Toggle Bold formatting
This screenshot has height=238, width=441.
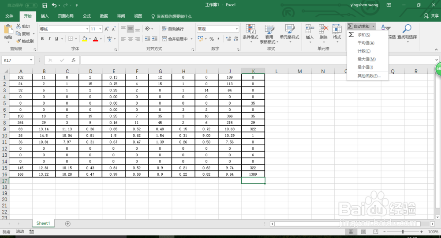(x=42, y=39)
